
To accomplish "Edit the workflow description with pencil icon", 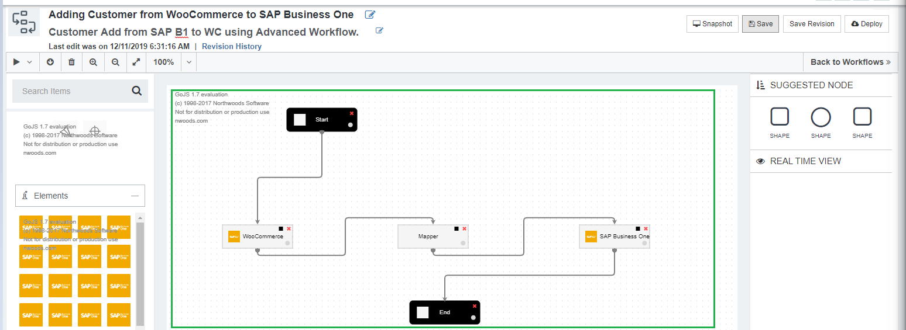I will click(379, 31).
